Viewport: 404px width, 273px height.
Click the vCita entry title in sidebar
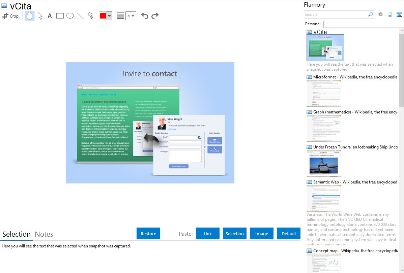[320, 32]
